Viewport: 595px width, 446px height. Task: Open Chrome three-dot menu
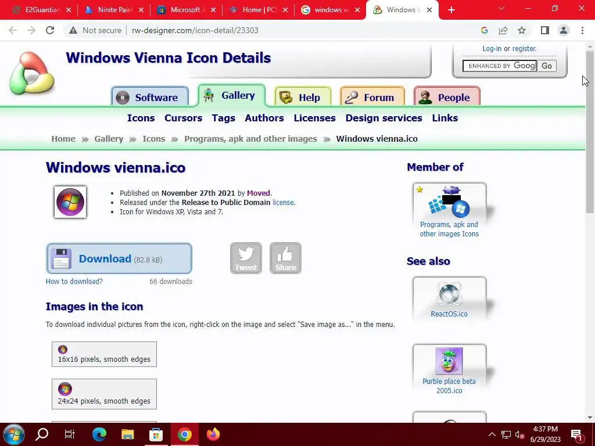(x=582, y=30)
